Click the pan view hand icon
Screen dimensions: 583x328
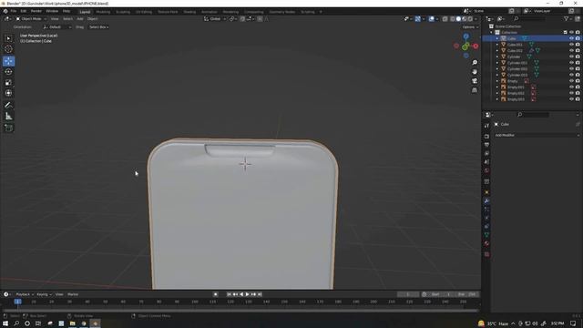475,72
